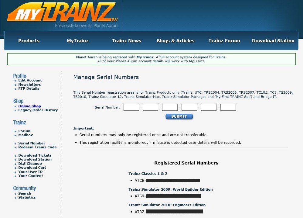Open Download Station from the sidebar

point(35,159)
